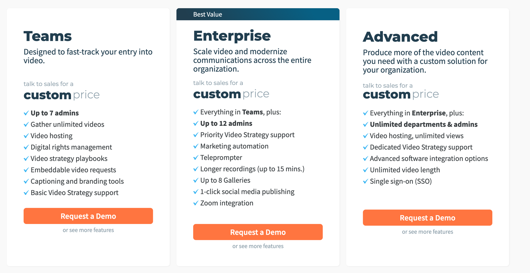Click Request a Demo under Enterprise plan
This screenshot has width=530, height=273.
point(258,232)
